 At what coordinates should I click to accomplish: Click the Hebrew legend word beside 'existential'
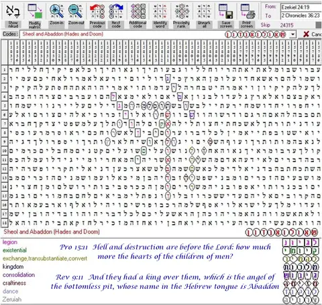point(301,251)
